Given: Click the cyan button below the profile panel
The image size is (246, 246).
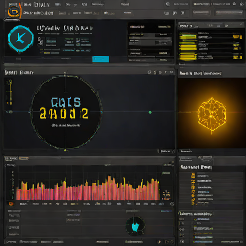Looking at the screenshot, I should [100, 59].
